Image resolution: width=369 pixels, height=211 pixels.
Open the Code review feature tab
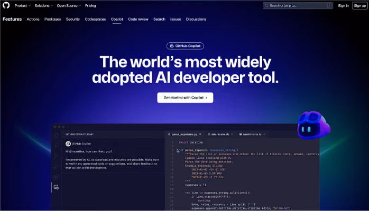click(138, 19)
